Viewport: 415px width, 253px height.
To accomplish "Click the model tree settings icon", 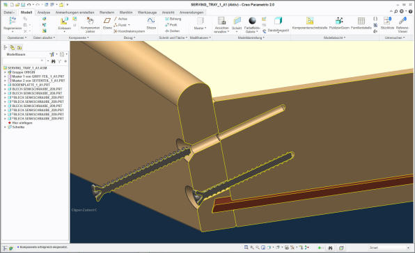I will [x=52, y=54].
